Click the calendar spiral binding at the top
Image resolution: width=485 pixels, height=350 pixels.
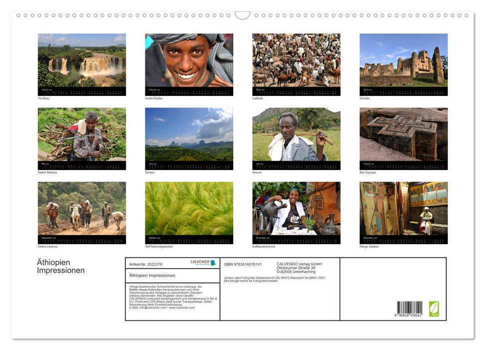pyautogui.click(x=242, y=15)
